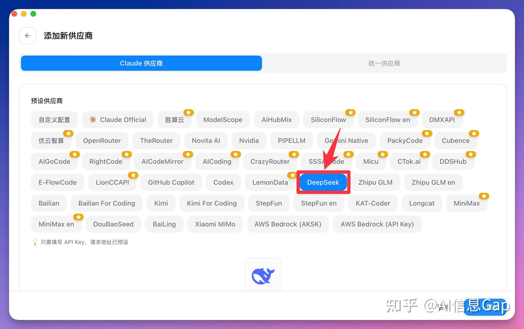The image size is (524, 329).
Task: Click the 只需填写 API Key hint text
Action: click(x=84, y=242)
